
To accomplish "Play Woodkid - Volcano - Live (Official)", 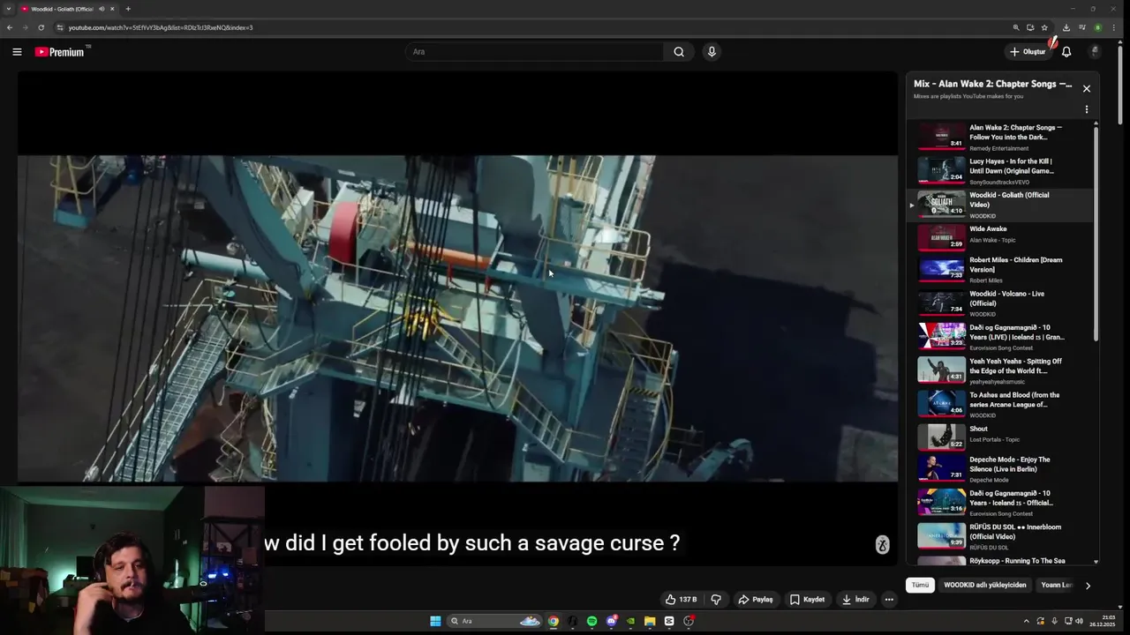I will [x=999, y=303].
